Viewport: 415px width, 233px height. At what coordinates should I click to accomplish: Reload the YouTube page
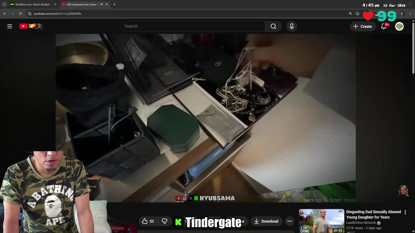(20, 14)
